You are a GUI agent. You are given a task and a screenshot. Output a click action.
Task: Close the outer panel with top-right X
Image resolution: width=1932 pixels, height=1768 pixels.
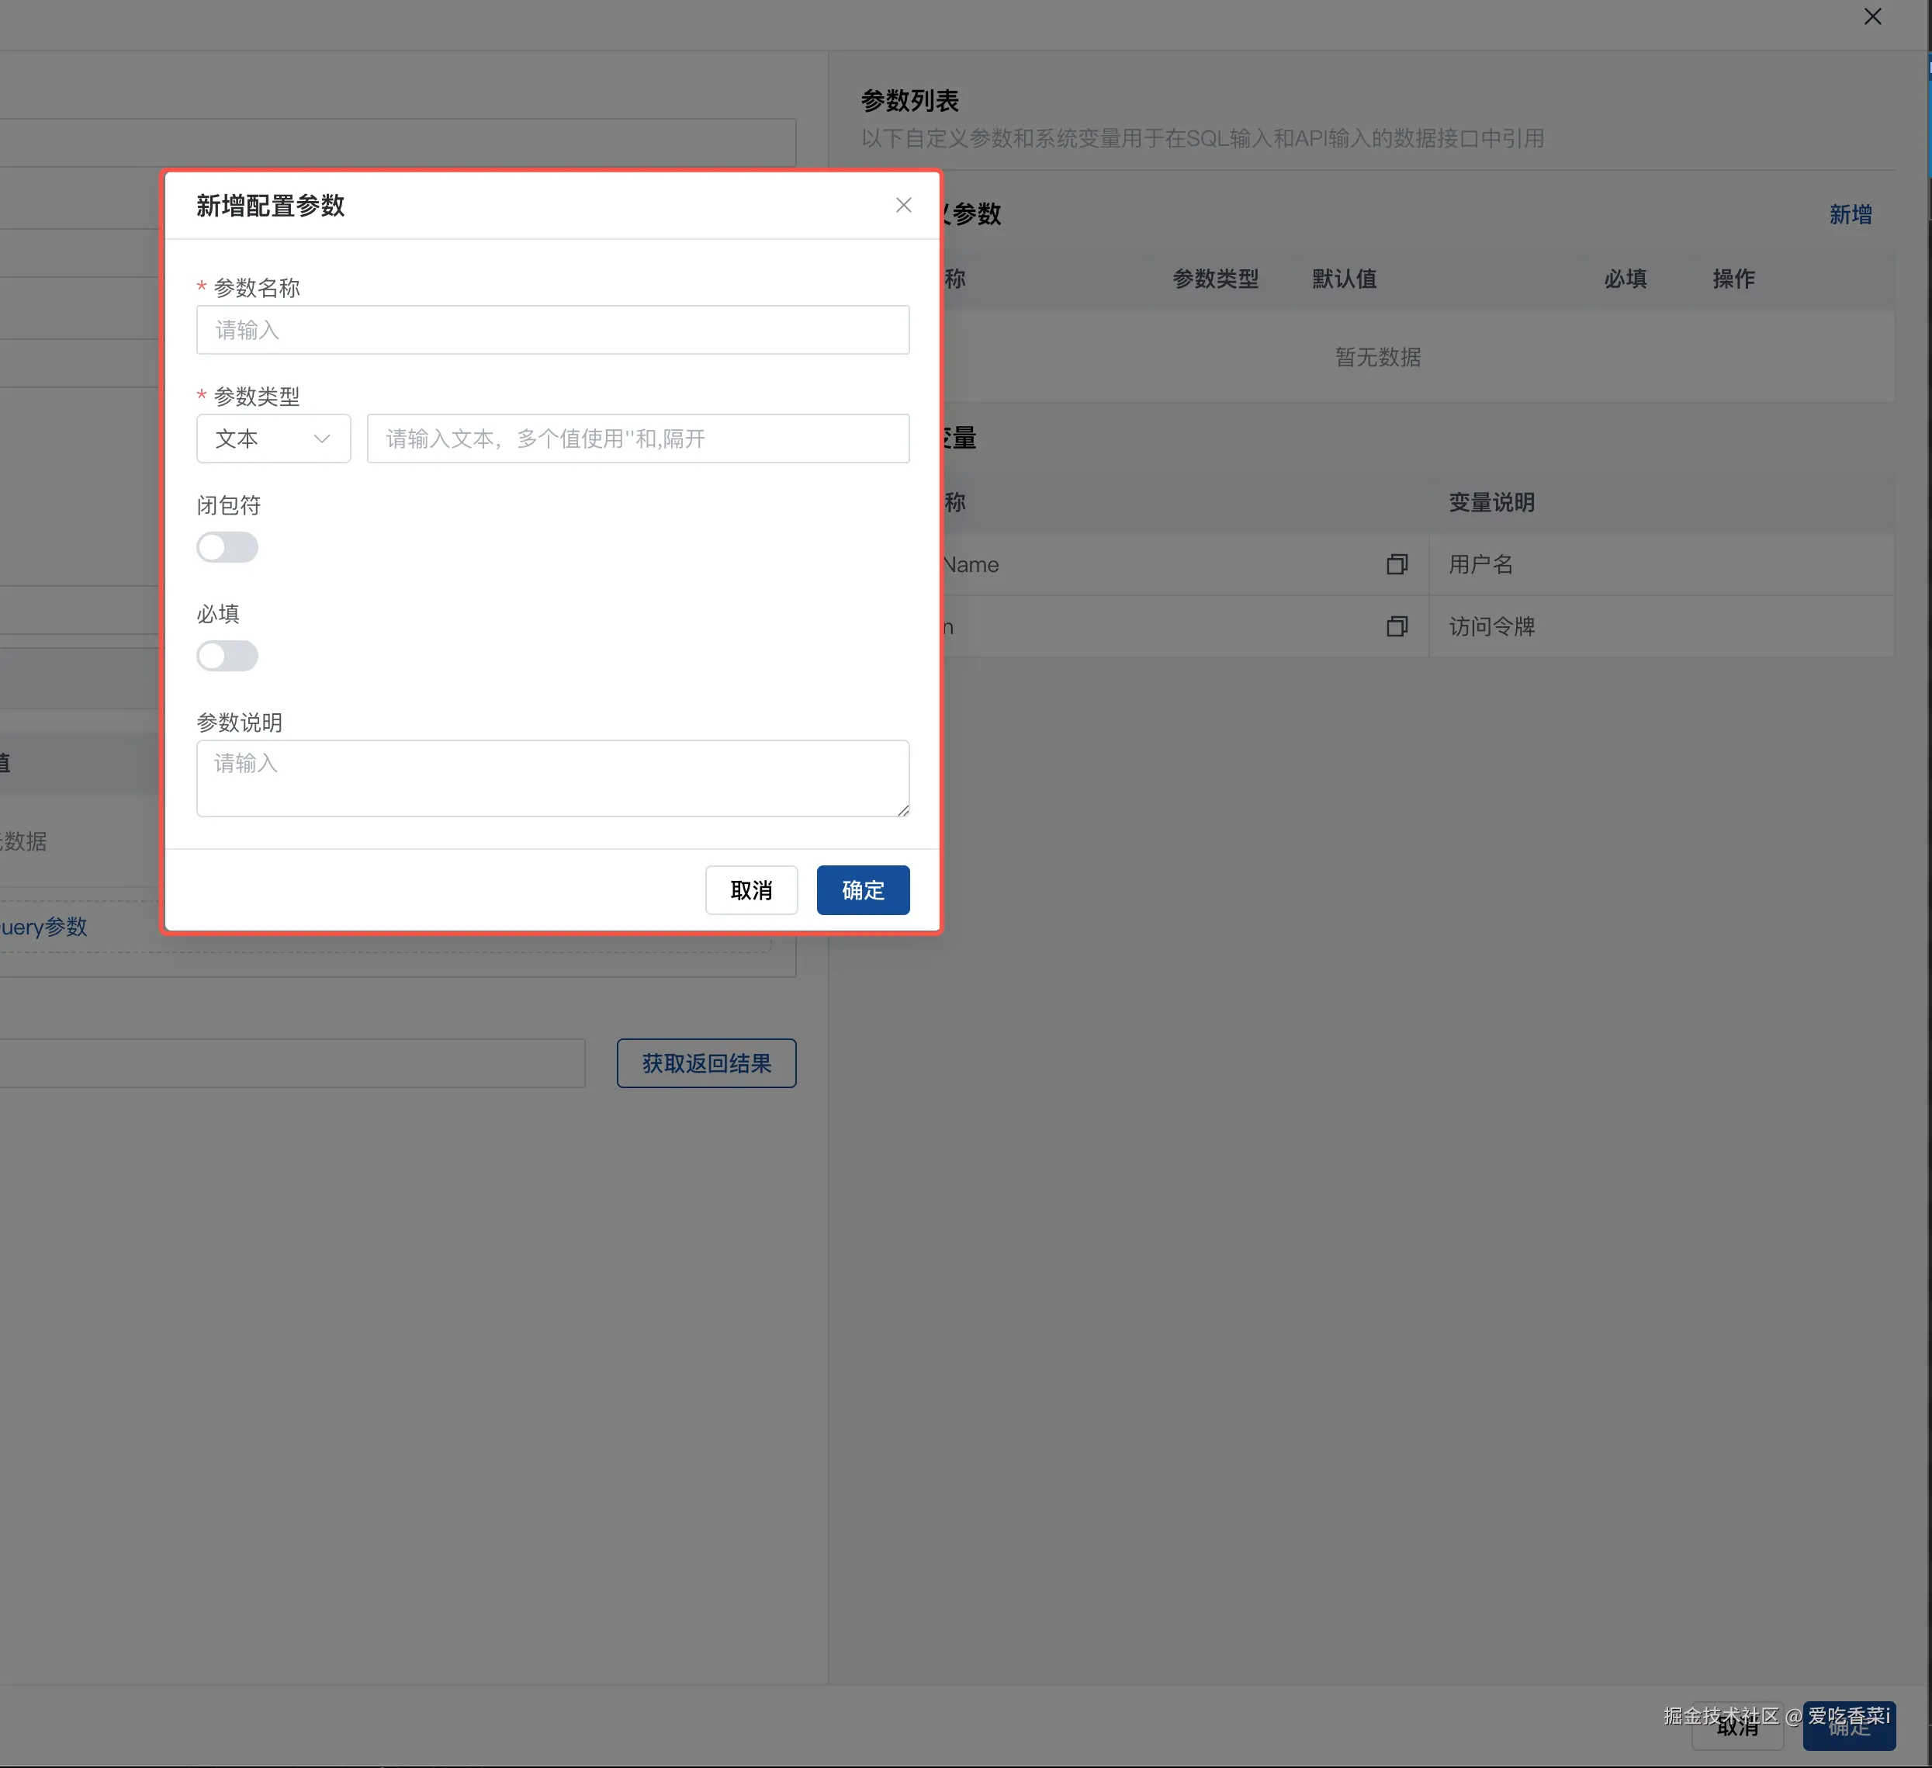point(1871,16)
